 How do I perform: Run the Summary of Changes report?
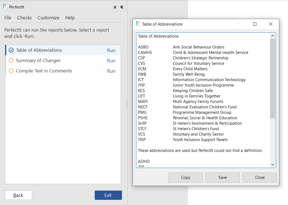point(111,61)
